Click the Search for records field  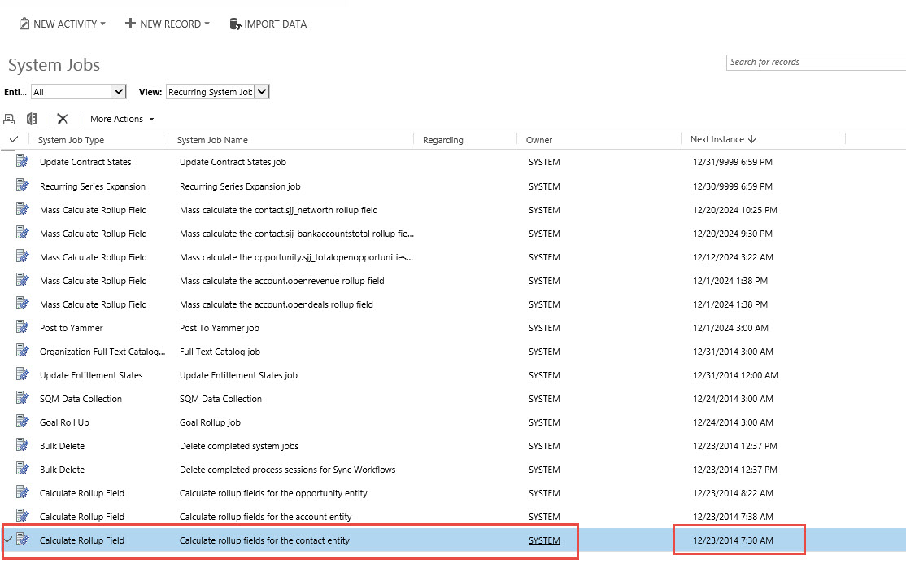tap(813, 62)
